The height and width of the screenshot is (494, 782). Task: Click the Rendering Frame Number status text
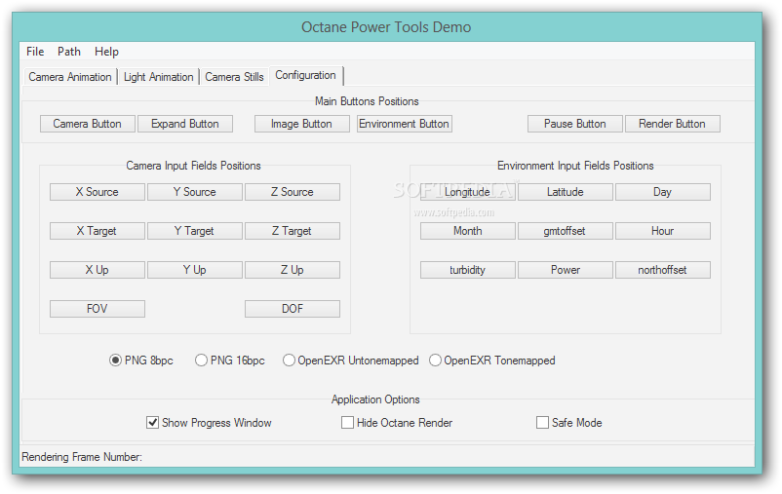click(82, 457)
